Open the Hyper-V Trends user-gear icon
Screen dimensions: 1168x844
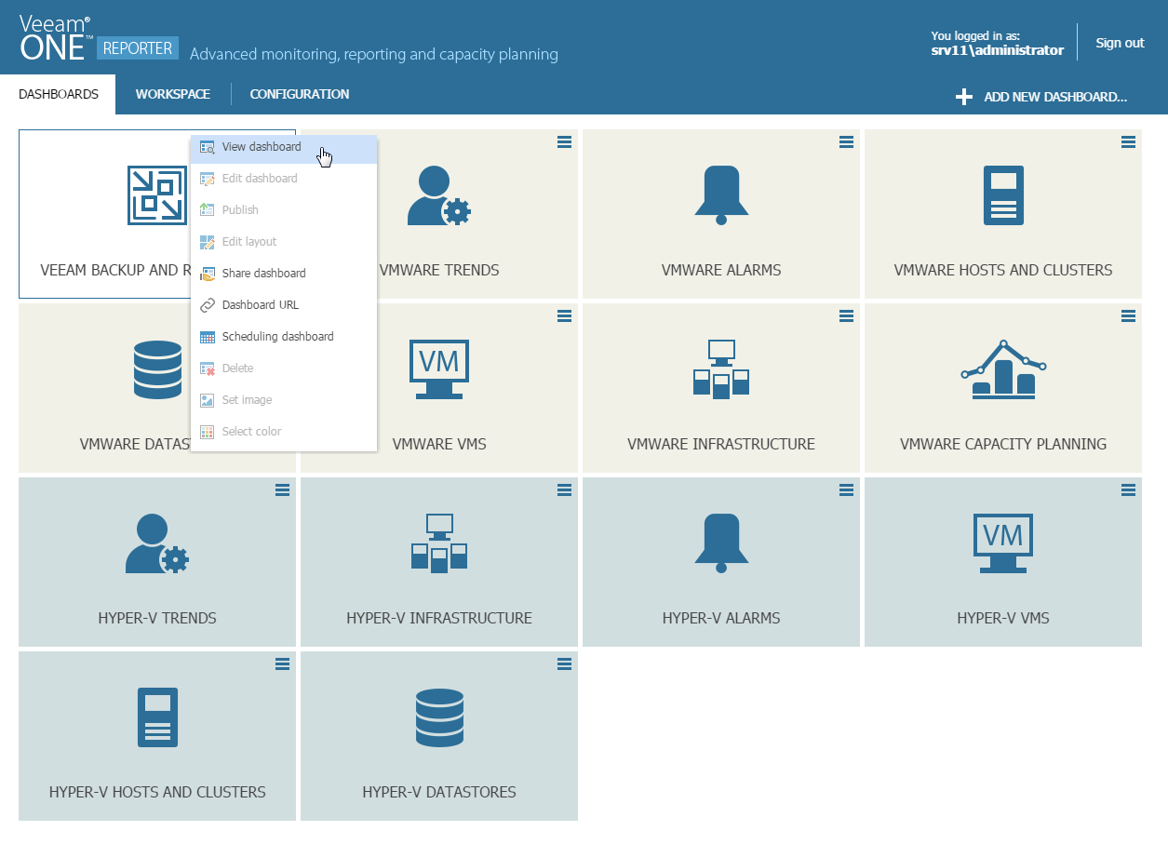pos(157,543)
